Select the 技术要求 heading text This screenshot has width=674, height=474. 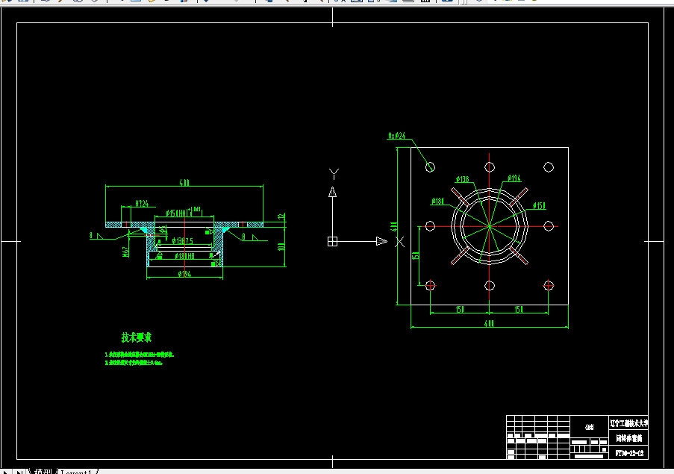point(137,337)
